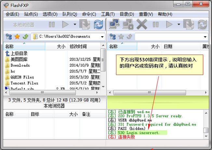Viewport: 212px width, 150px height.
Task: Toggle the local pane folder tree icon
Action: (9, 37)
